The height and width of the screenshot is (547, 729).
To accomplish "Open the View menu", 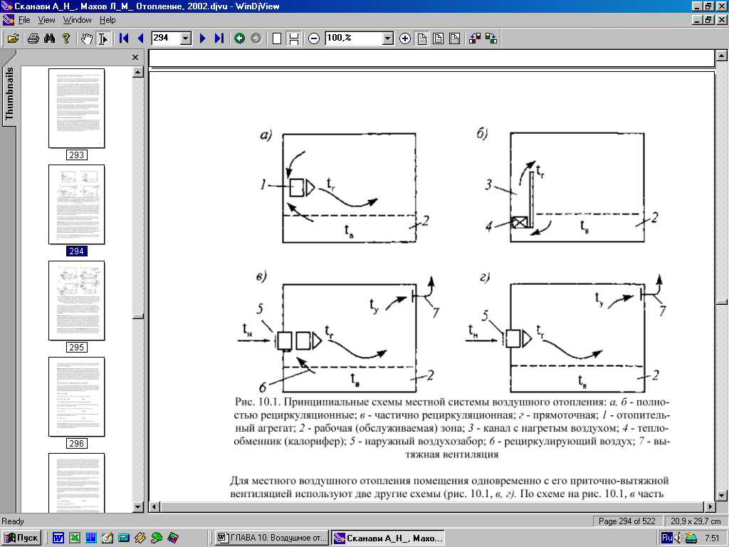I will (x=46, y=20).
